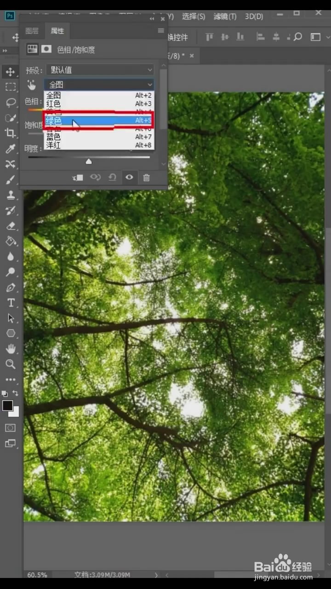
Task: Select the Paint Bucket tool
Action: coord(10,241)
